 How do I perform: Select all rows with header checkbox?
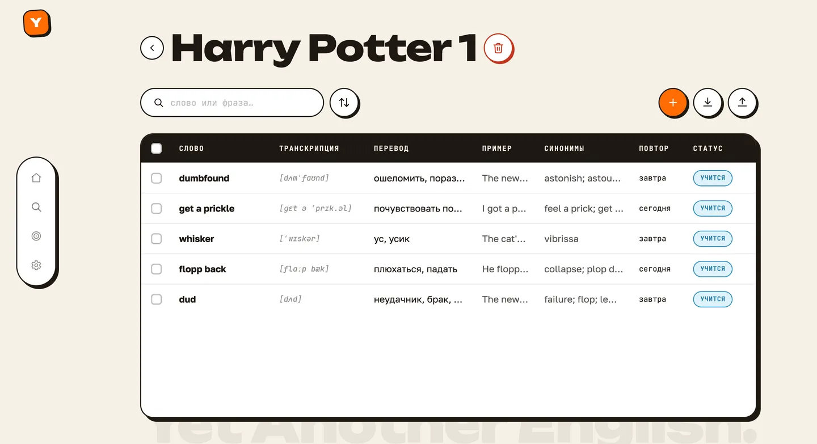point(157,149)
